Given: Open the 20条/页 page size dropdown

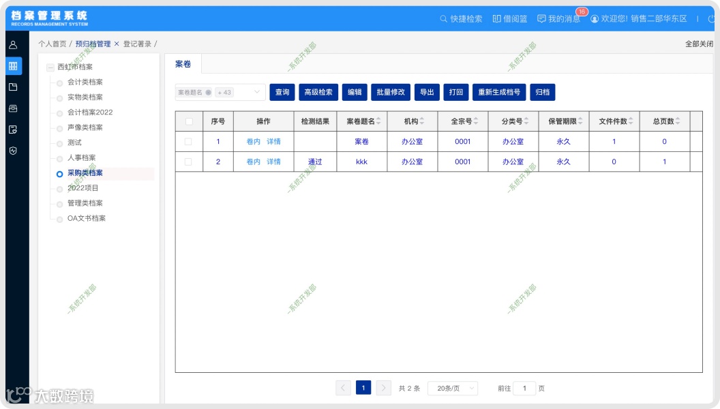Looking at the screenshot, I should coord(453,389).
